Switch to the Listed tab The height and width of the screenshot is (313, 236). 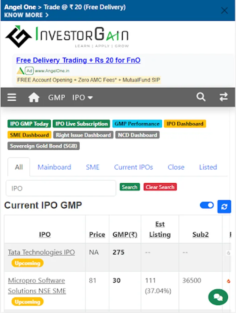point(208,167)
